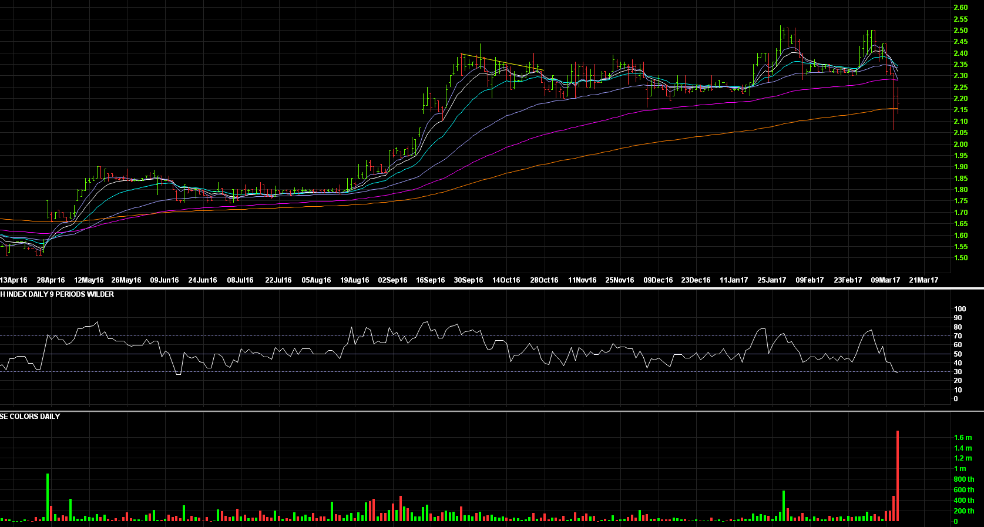Select the '28Apr16' date on time axis
The height and width of the screenshot is (527, 984).
51,280
